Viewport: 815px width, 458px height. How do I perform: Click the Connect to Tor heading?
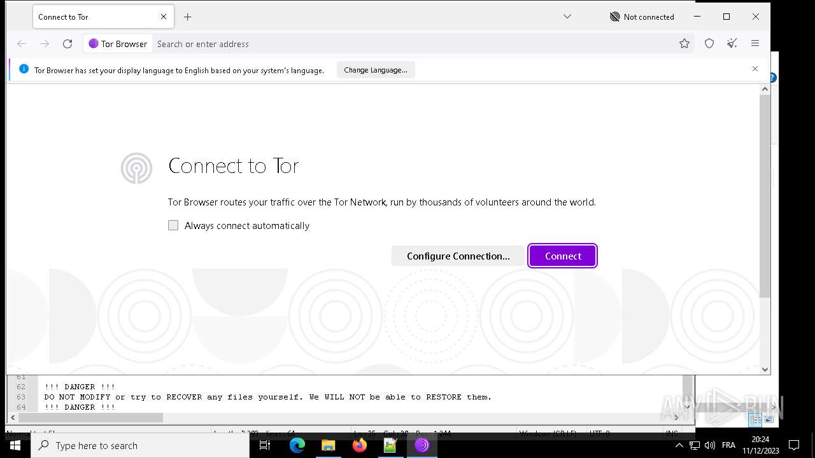click(233, 166)
